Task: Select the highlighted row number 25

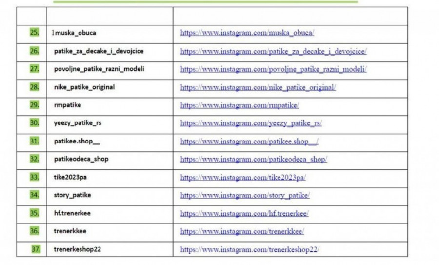Action: pyautogui.click(x=34, y=33)
